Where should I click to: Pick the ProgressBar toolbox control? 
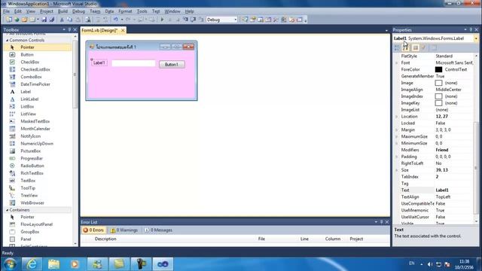point(32,158)
